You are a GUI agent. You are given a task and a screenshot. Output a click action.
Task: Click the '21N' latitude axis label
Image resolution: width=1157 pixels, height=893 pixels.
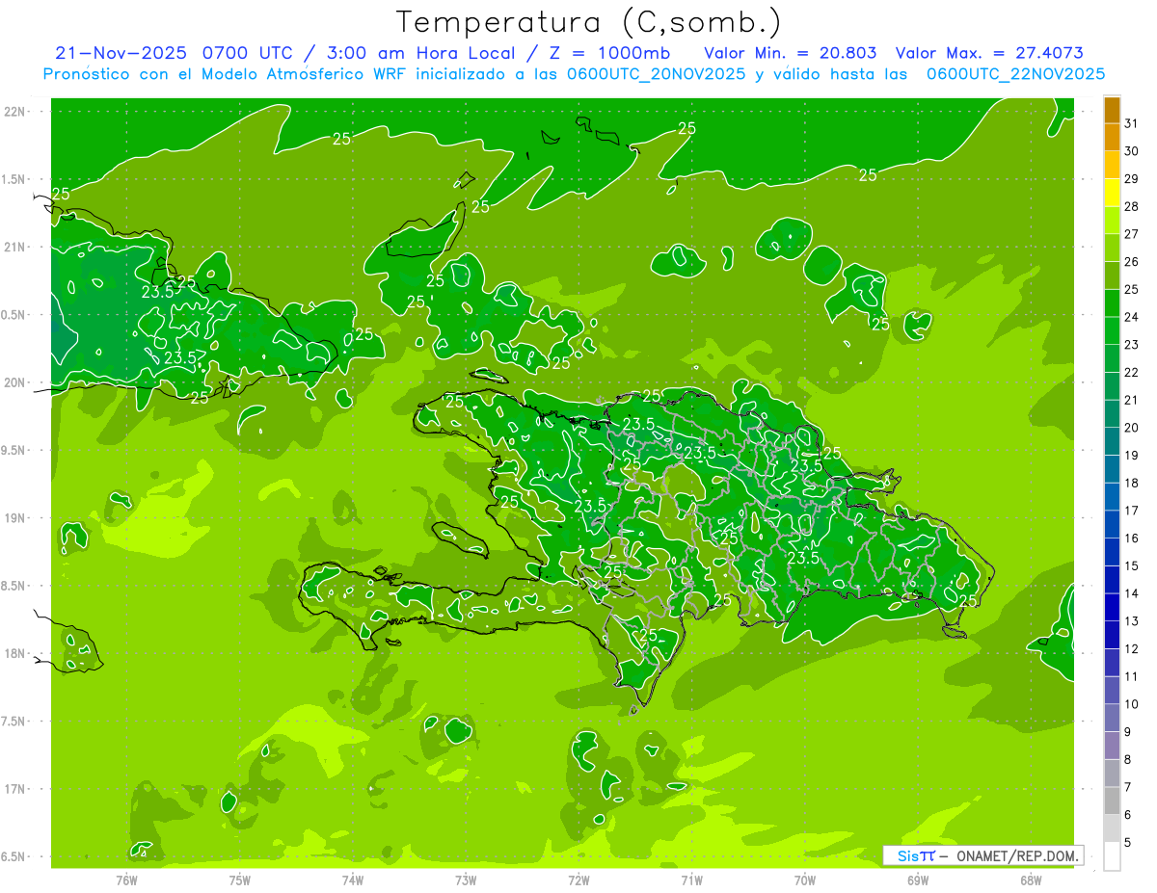tap(14, 248)
